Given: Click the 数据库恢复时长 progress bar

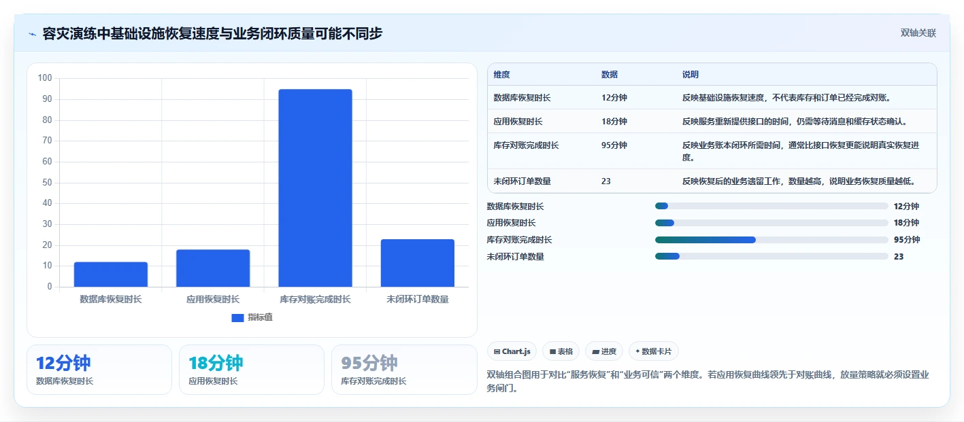Looking at the screenshot, I should pyautogui.click(x=771, y=206).
